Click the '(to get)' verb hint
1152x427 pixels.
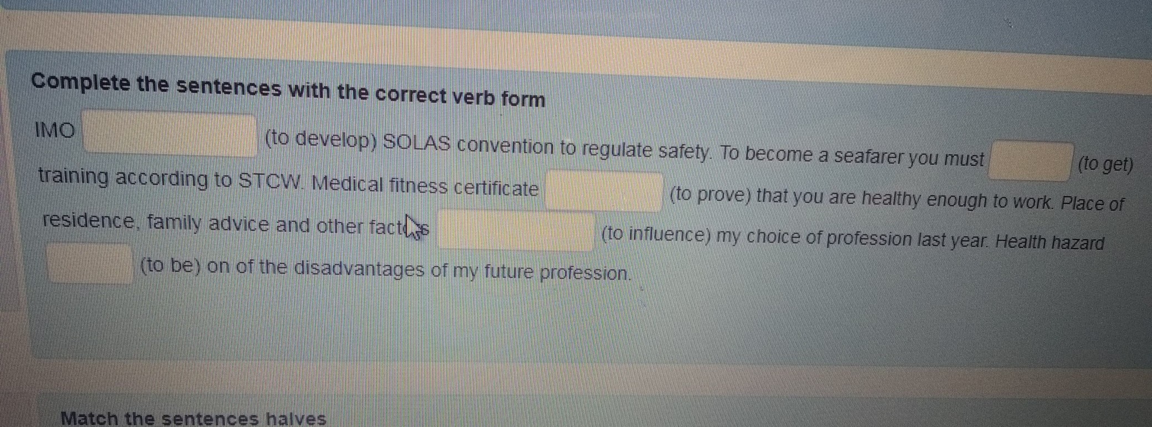[1105, 165]
